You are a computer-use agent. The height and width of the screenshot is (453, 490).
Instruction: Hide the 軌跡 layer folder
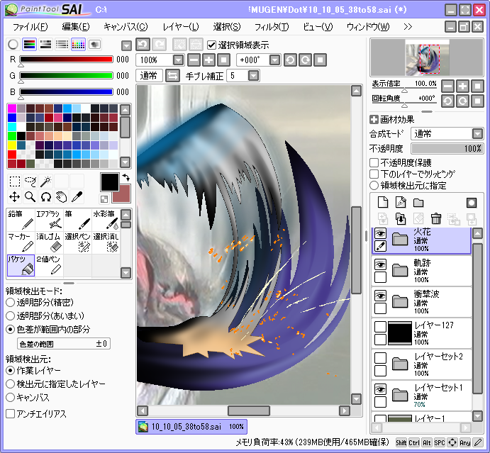(381, 264)
